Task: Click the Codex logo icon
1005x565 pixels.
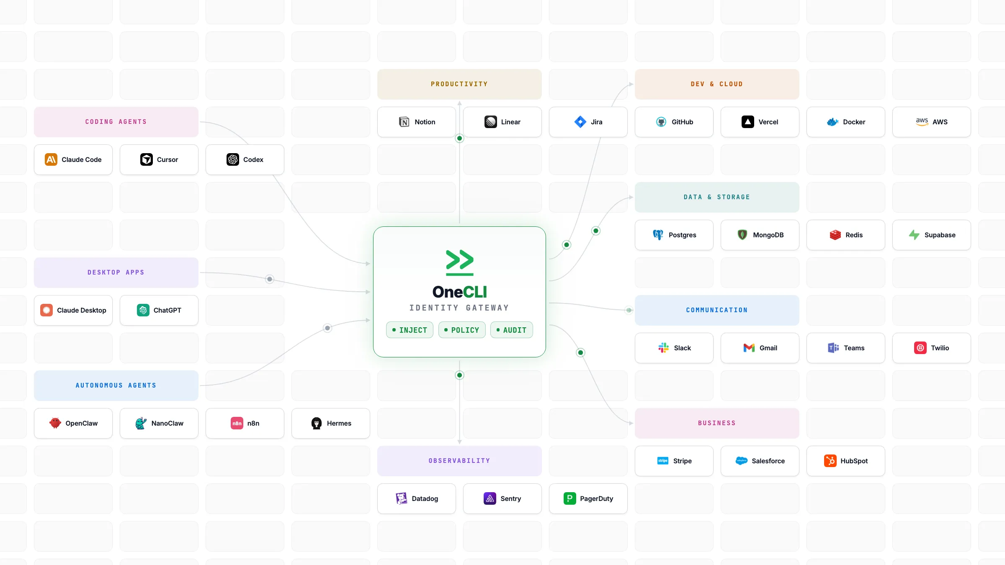Action: coord(233,159)
